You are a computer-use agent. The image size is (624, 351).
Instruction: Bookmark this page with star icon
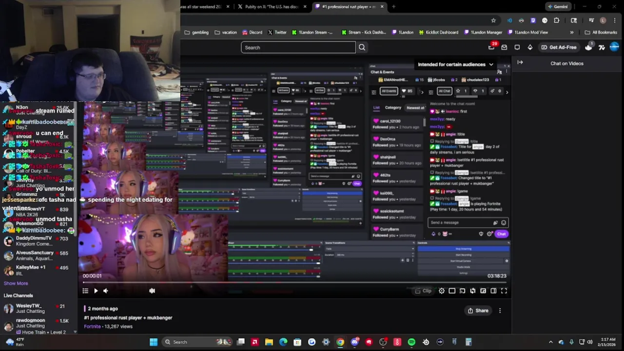click(x=493, y=20)
